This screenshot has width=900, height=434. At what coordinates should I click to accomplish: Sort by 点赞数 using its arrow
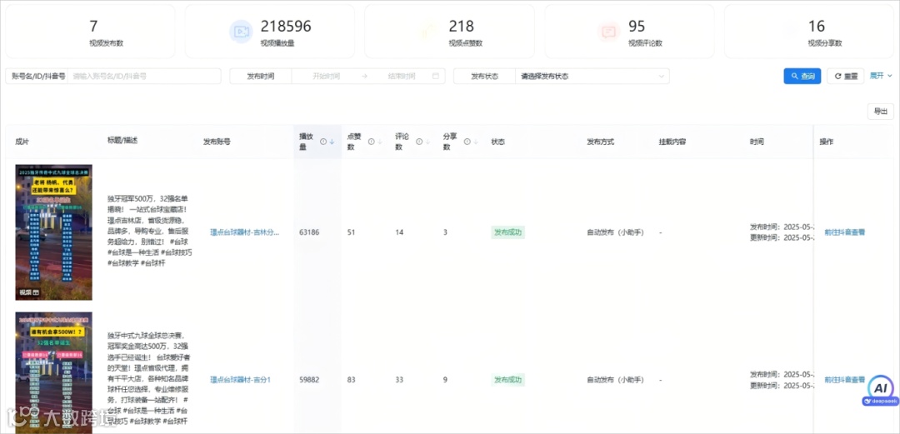(380, 142)
